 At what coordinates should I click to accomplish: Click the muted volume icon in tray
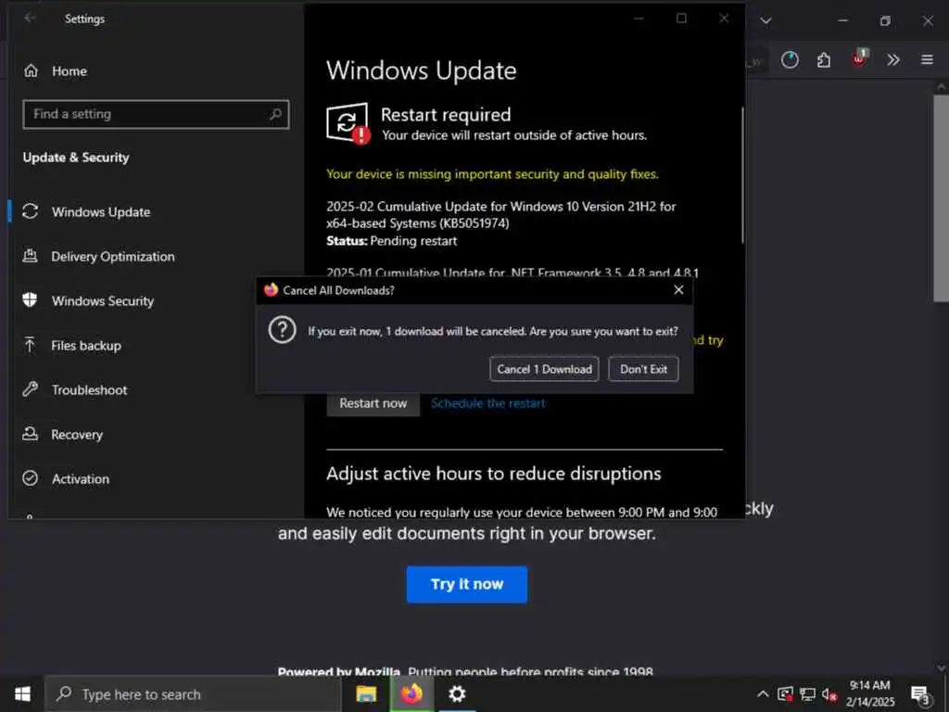[829, 694]
